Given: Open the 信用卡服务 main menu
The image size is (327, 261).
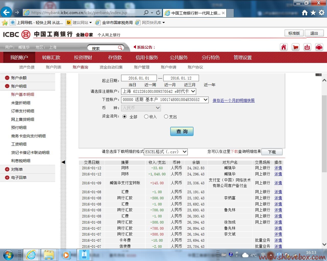Looking at the screenshot, I should coord(147,58).
